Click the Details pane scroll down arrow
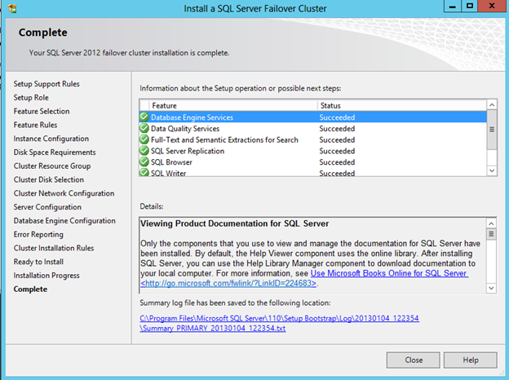 point(491,288)
